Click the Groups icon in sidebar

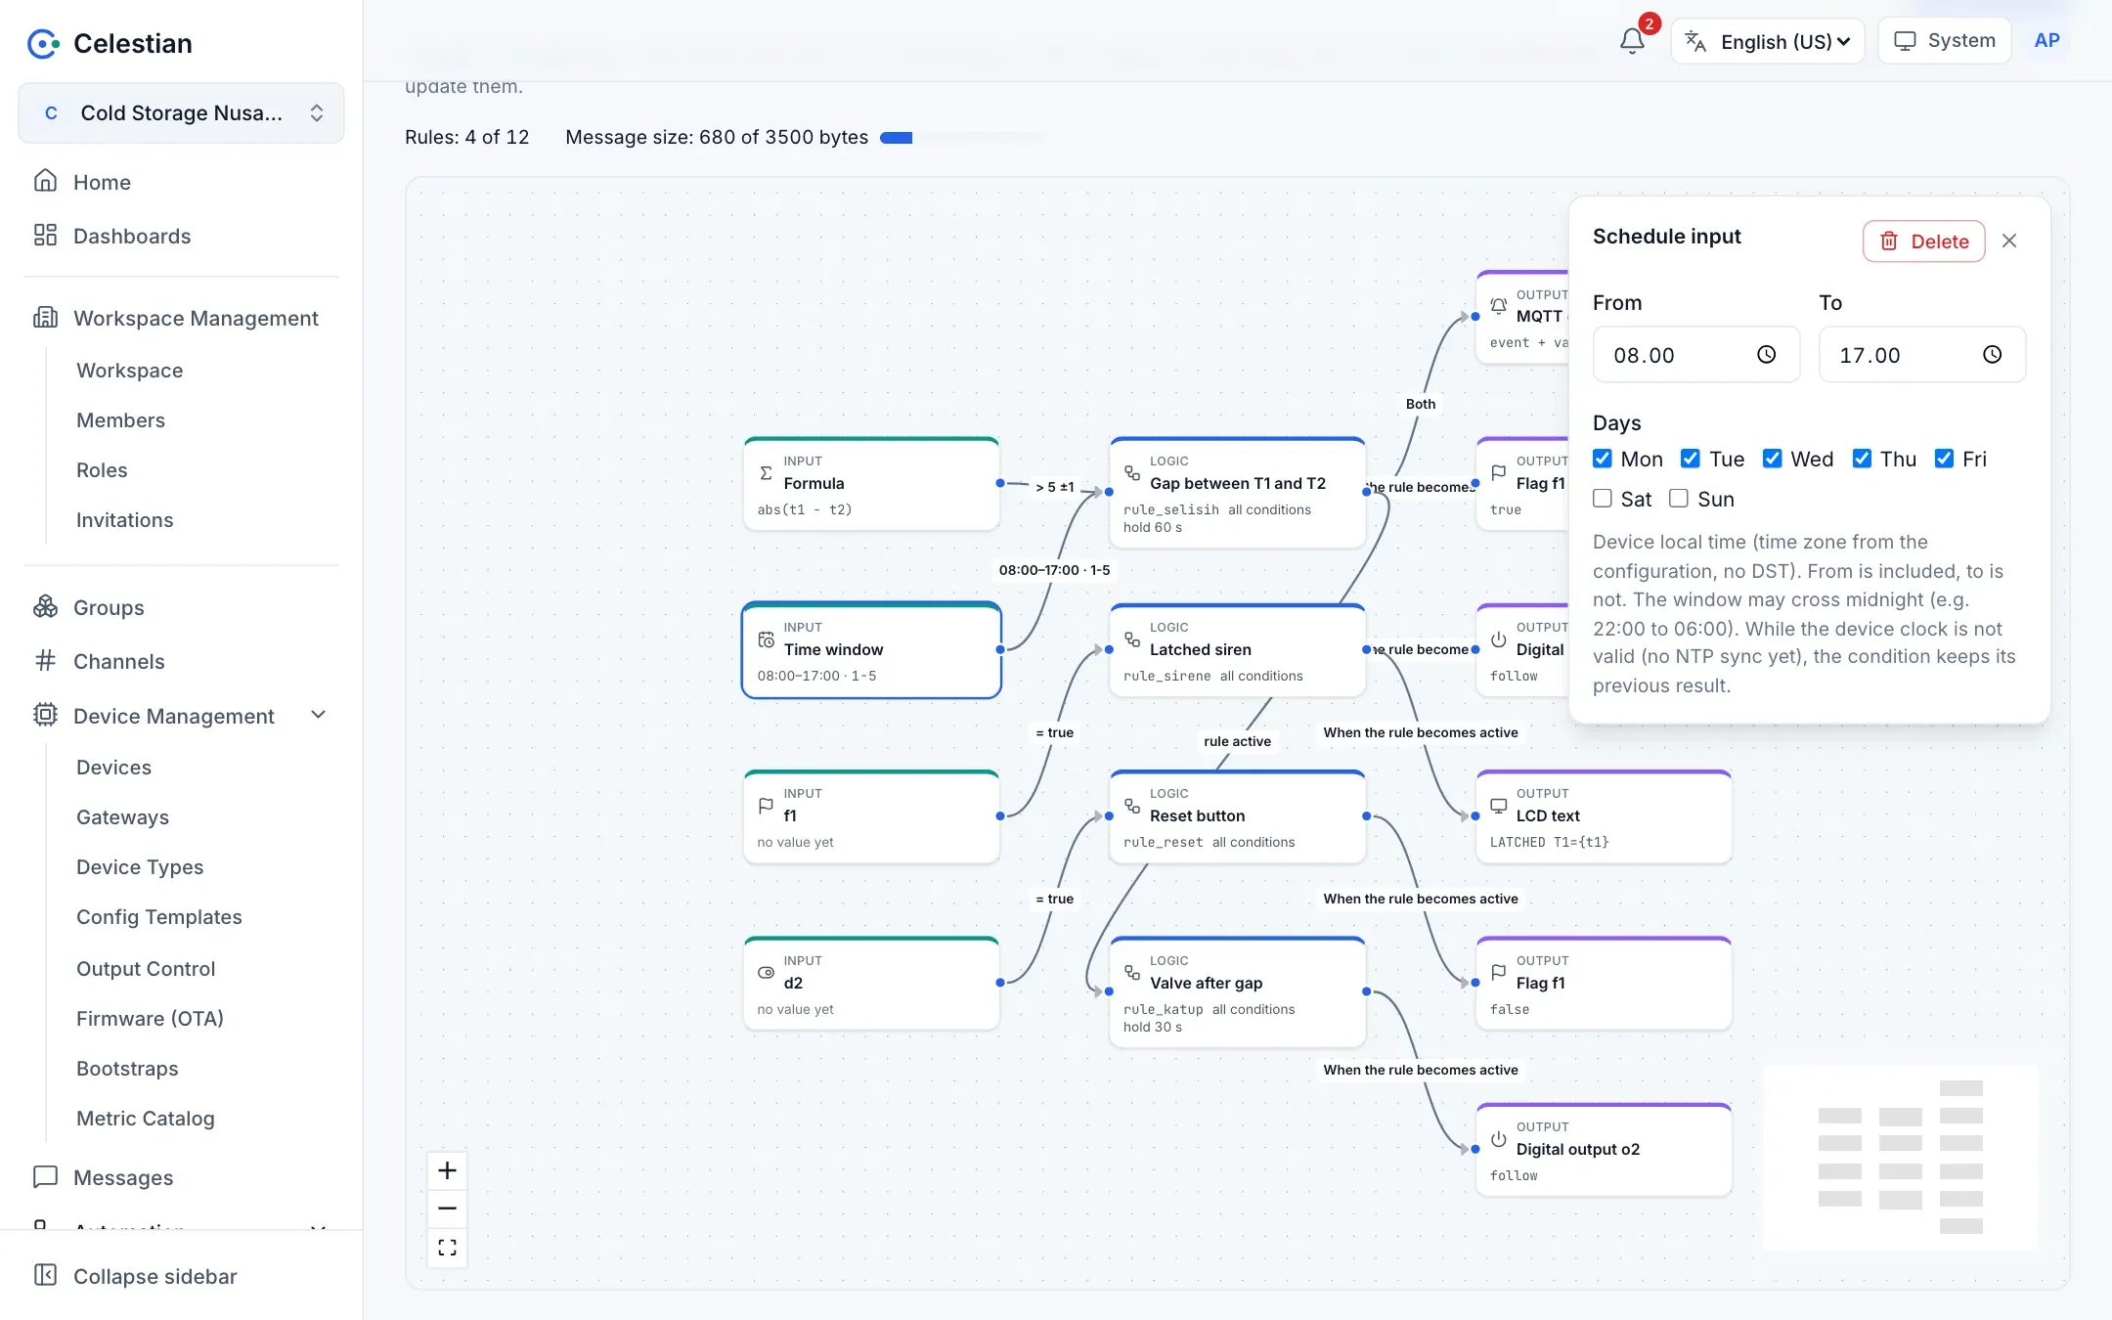pyautogui.click(x=45, y=606)
